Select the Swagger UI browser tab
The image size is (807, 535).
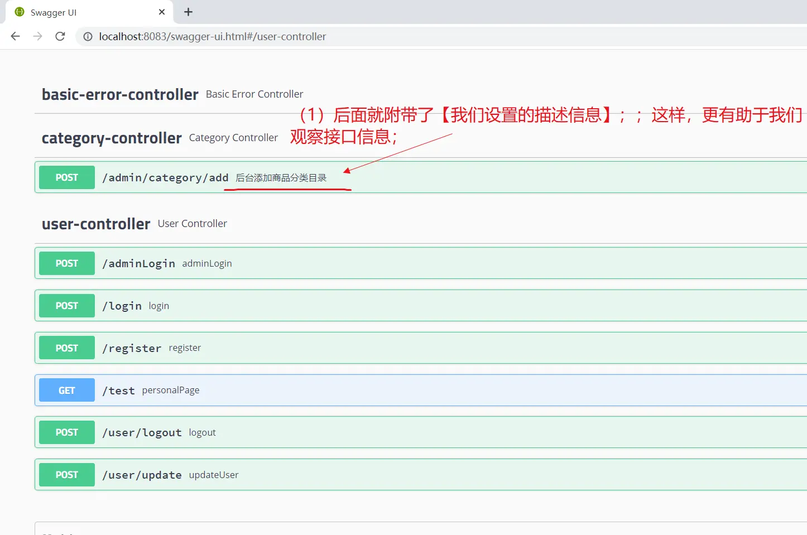(89, 12)
